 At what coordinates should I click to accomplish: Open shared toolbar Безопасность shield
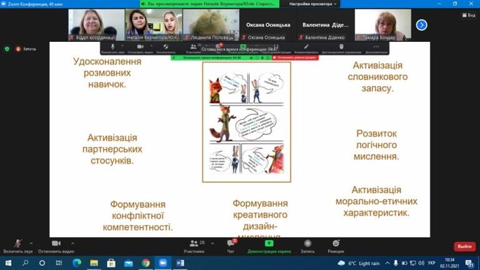pyautogui.click(x=166, y=47)
